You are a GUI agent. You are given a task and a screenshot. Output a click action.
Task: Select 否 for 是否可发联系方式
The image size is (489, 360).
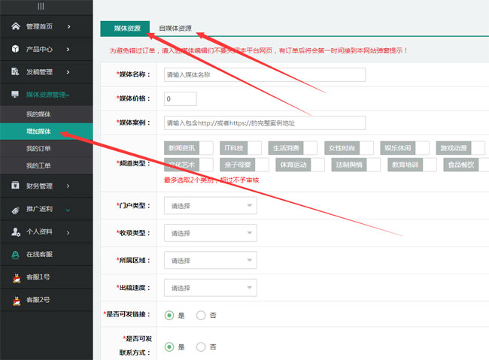201,346
